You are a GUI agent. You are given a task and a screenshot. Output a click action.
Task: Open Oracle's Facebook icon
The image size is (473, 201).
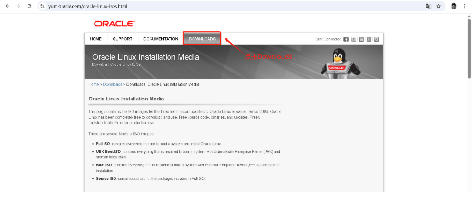[x=346, y=39]
